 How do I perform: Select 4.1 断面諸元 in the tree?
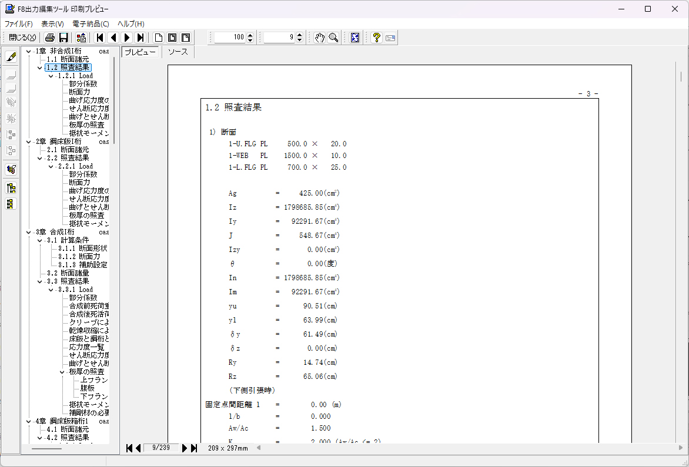point(68,429)
